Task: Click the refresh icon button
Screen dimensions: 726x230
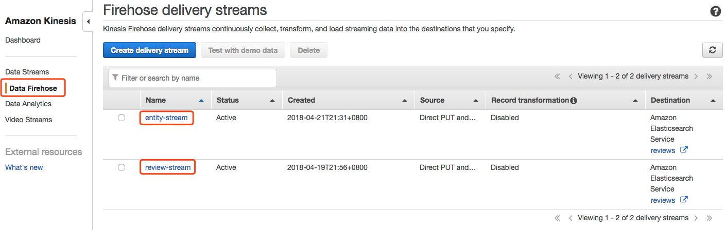Action: [712, 50]
